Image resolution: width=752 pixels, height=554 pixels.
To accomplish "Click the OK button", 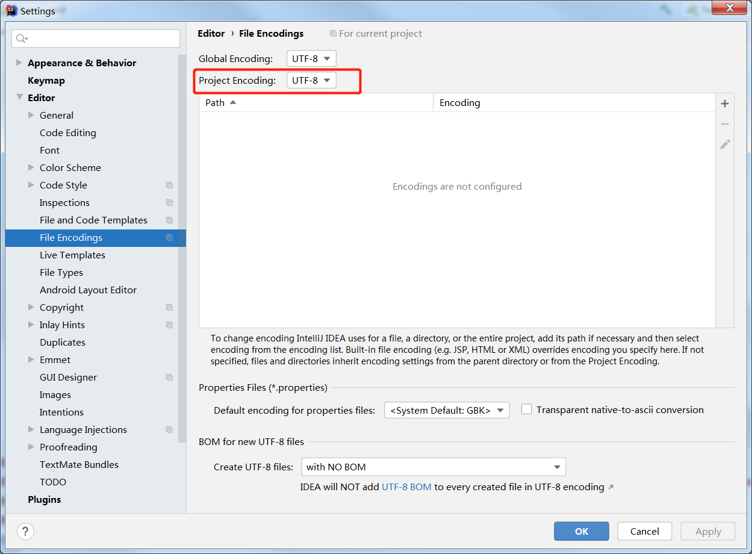I will [x=582, y=531].
